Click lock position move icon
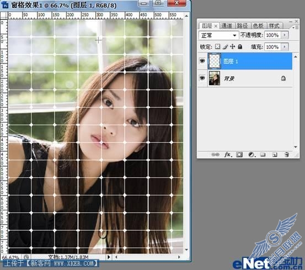Viewport: 305px width, 270px height. pos(232,46)
